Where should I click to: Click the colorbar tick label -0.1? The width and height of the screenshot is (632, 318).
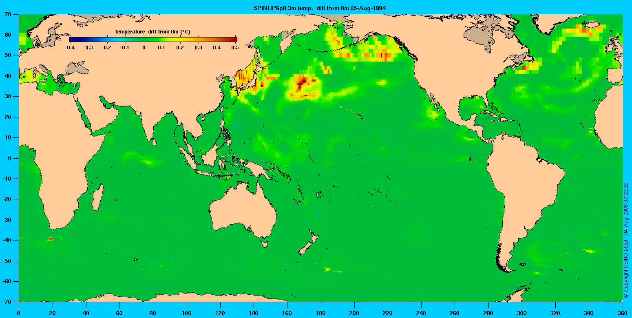click(x=125, y=47)
